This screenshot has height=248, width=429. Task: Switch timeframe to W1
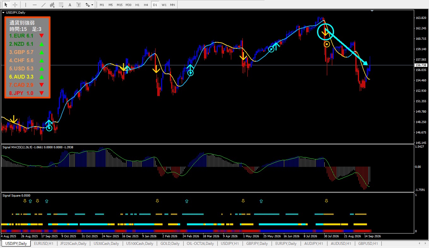click(x=164, y=5)
